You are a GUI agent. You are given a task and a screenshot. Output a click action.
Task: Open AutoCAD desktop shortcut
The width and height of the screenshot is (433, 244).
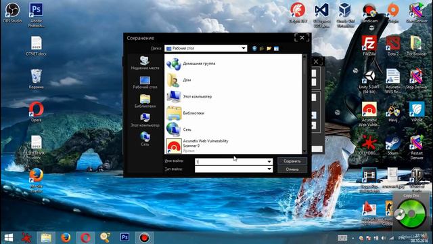[x=369, y=213]
